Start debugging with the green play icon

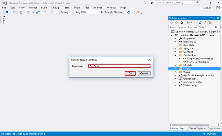(102, 12)
